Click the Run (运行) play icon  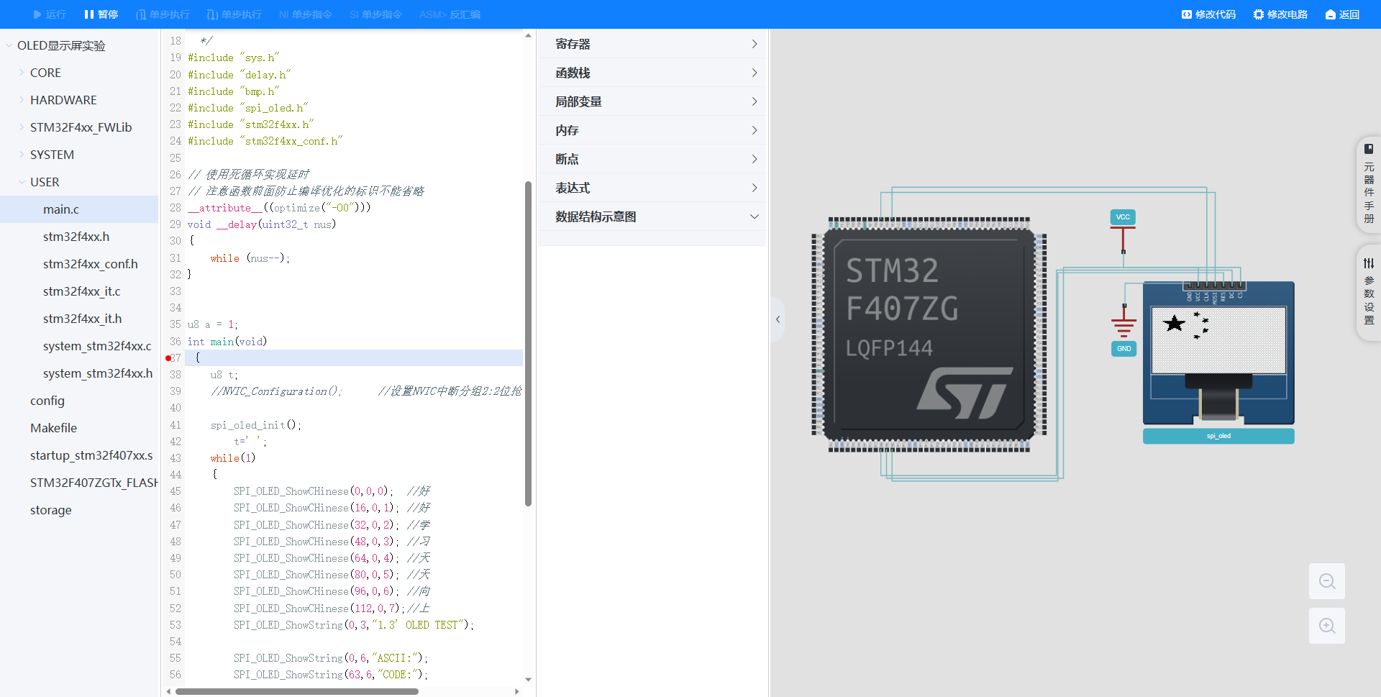37,14
